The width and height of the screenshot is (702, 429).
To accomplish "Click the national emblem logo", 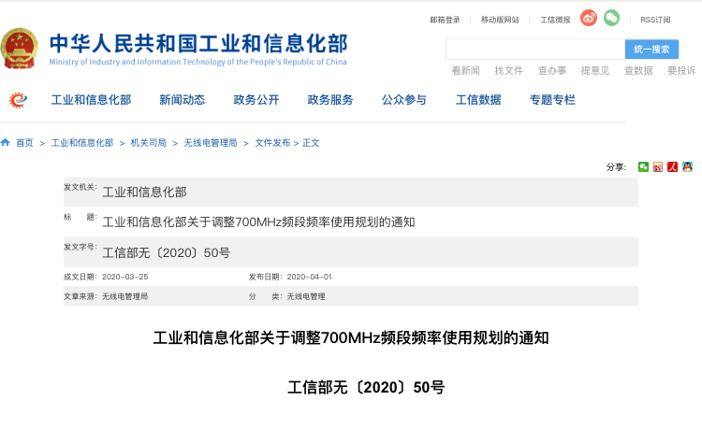I will coord(20,49).
